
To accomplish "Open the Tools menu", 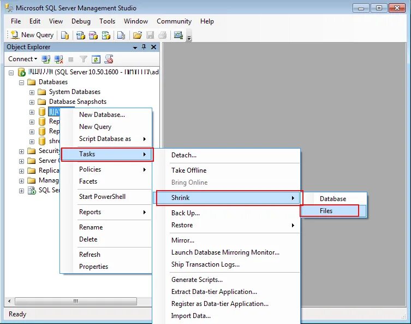I will tap(107, 21).
